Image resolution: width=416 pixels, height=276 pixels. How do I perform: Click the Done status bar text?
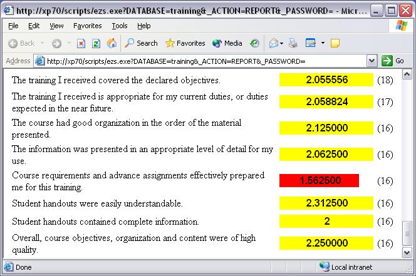pos(24,267)
